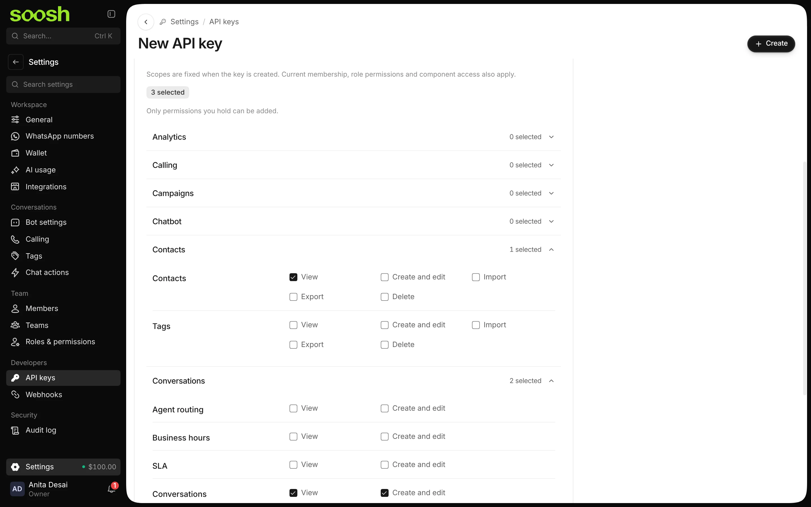Screen dimensions: 811x507
Task: Open the Wallet icon in sidebar
Action: pos(15,153)
